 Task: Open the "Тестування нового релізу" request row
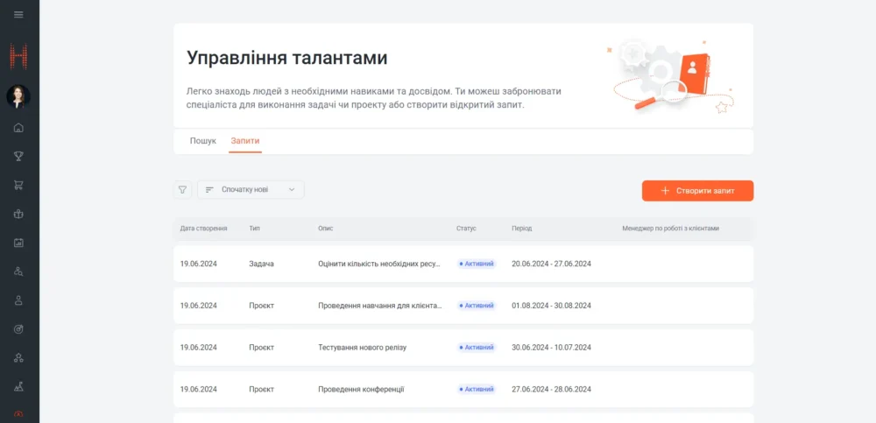click(362, 348)
